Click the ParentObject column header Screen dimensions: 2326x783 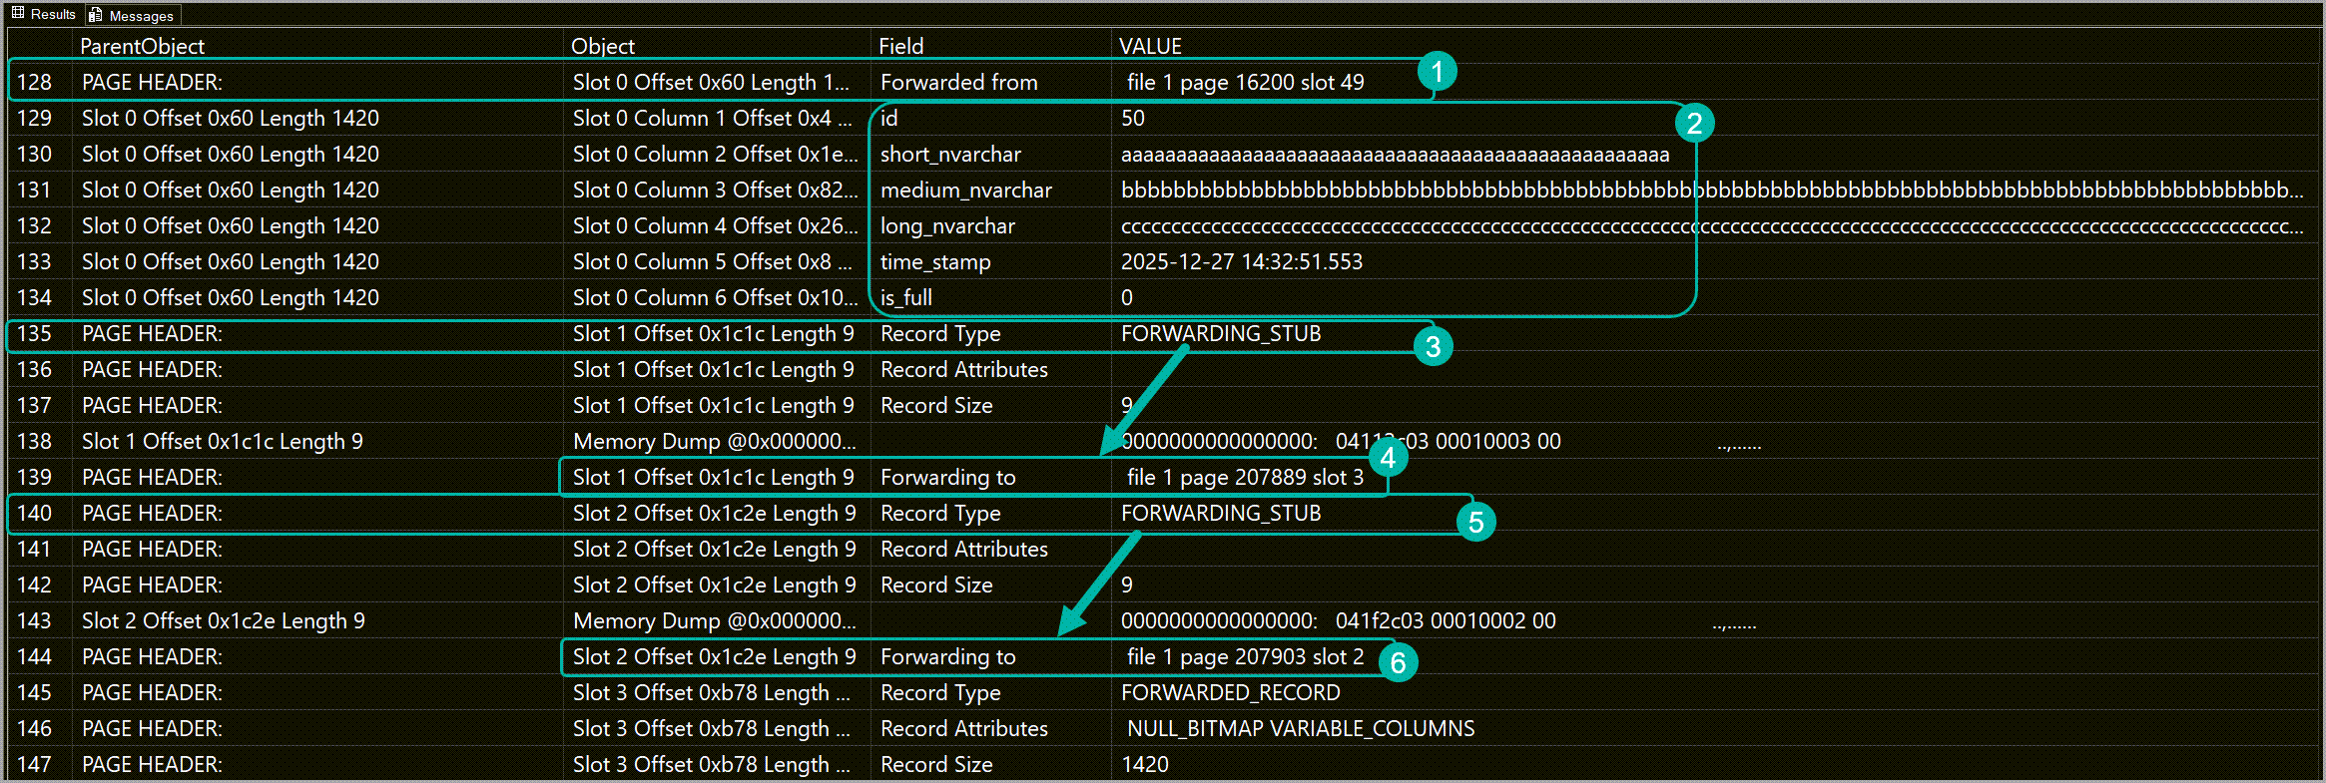(x=142, y=46)
